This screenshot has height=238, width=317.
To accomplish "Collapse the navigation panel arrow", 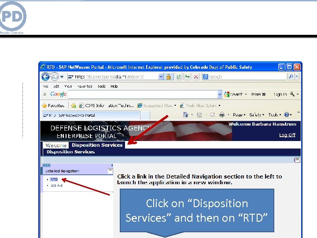I will 112,165.
